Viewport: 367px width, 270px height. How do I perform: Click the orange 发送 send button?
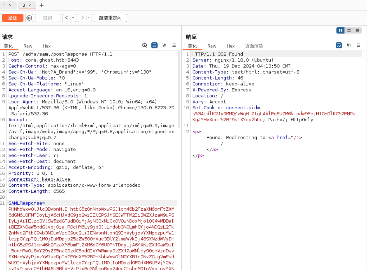tap(13, 18)
